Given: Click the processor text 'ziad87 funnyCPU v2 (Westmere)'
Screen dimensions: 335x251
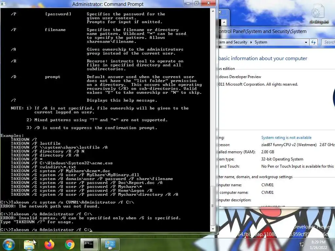Looking at the screenshot, I should pos(289,145).
